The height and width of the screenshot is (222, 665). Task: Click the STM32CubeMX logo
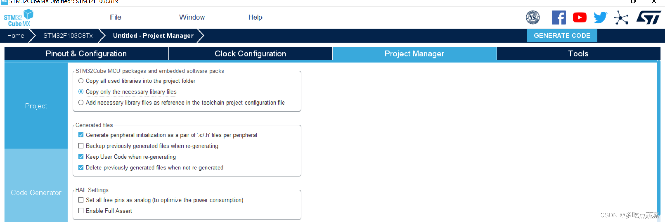pos(18,18)
